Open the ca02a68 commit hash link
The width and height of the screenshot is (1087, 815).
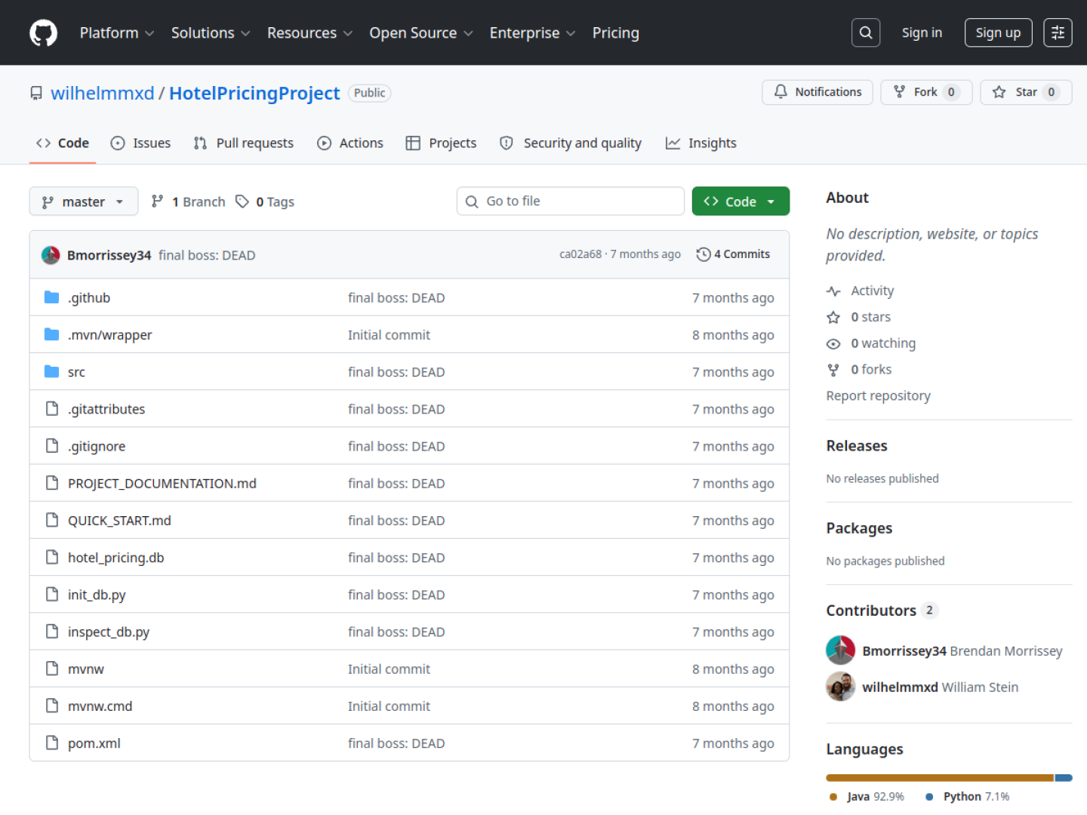580,254
